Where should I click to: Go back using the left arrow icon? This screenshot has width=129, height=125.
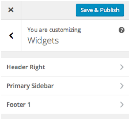(x=11, y=35)
